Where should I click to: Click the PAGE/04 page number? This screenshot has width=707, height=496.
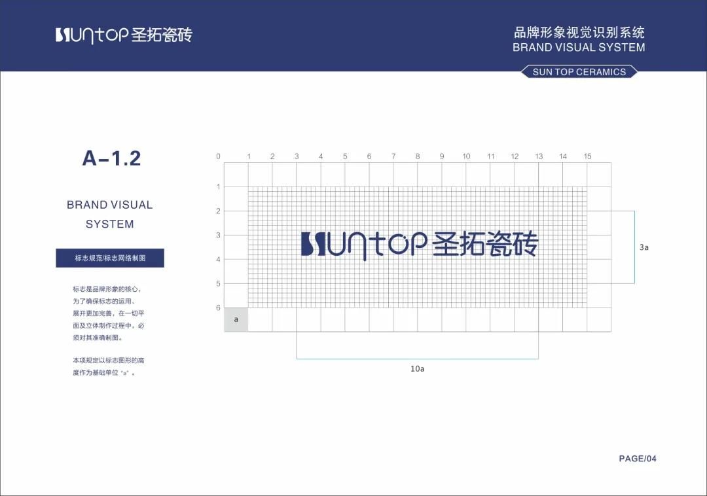pyautogui.click(x=638, y=459)
